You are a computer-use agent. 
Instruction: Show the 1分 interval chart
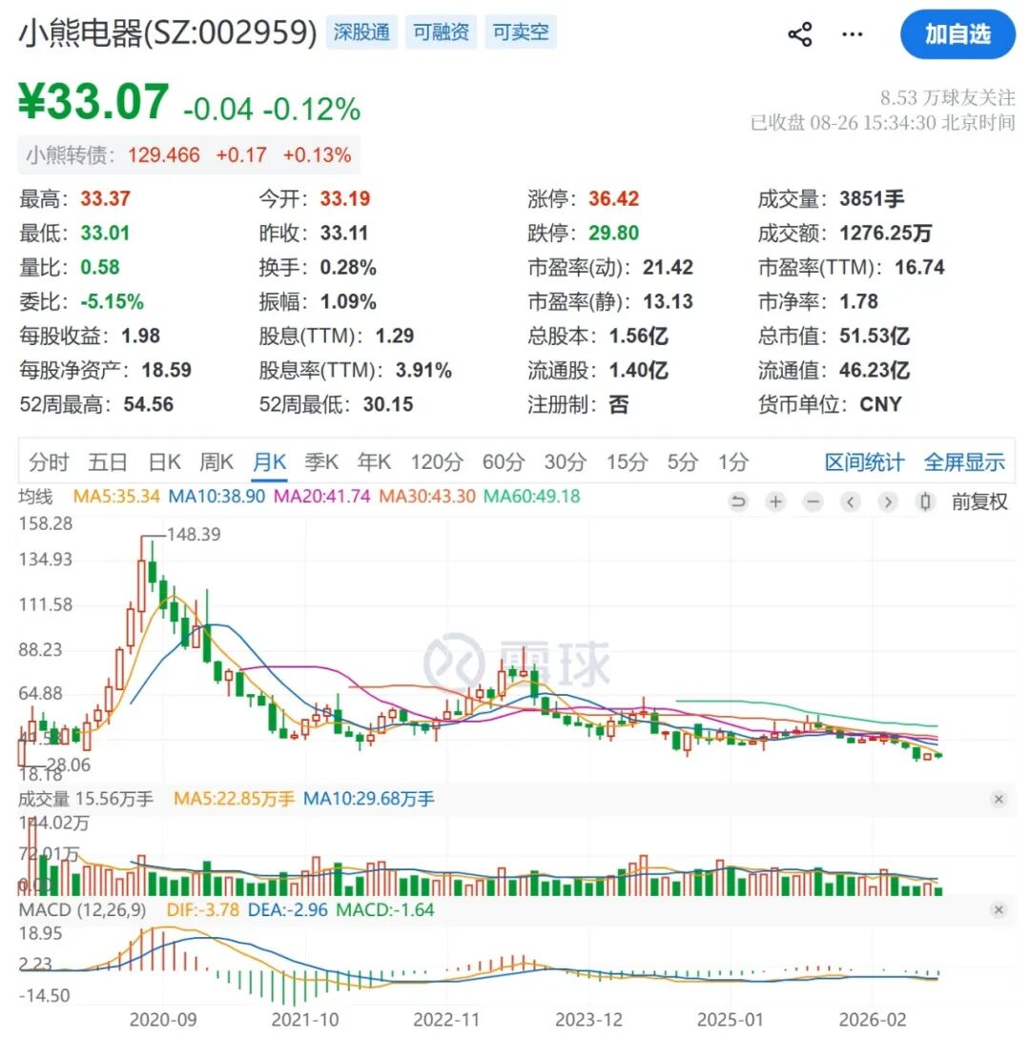click(x=733, y=461)
